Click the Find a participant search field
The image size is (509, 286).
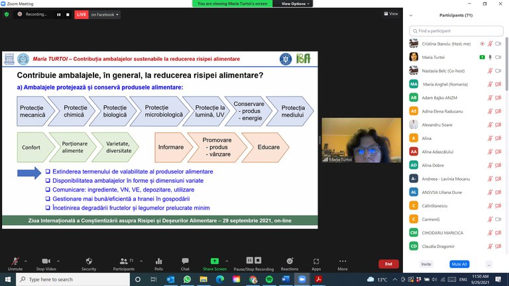click(x=456, y=30)
